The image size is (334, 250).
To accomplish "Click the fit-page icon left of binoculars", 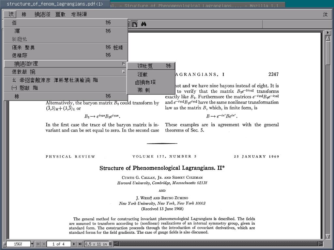I will [x=134, y=24].
